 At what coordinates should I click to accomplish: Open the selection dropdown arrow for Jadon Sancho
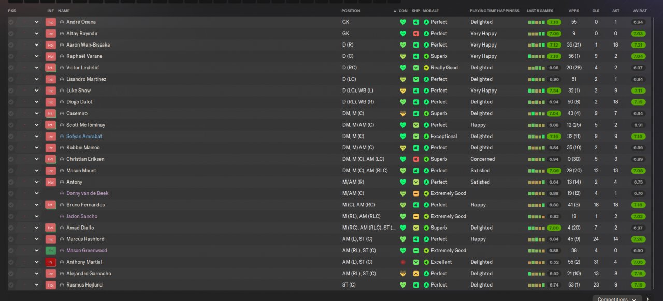pyautogui.click(x=37, y=216)
